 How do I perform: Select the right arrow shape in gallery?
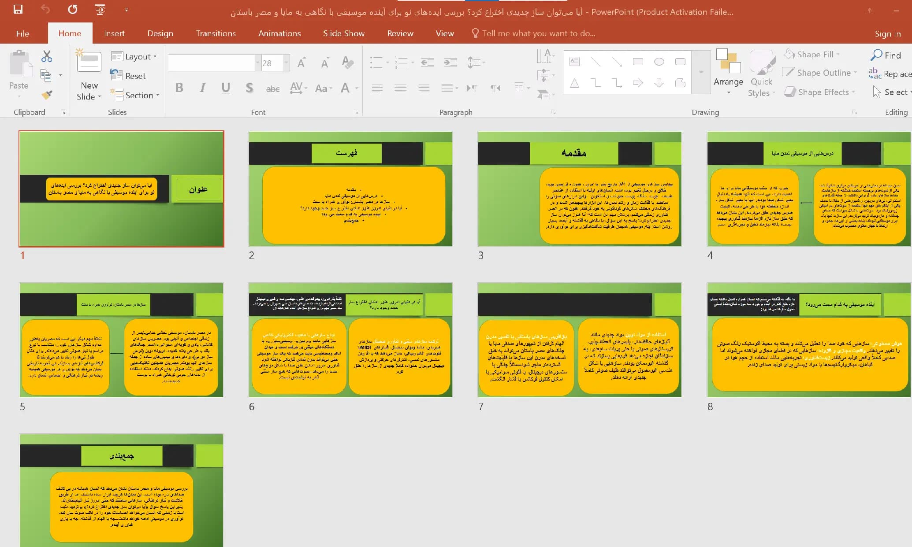[x=638, y=82]
